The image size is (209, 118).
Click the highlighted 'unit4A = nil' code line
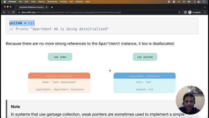22,23
